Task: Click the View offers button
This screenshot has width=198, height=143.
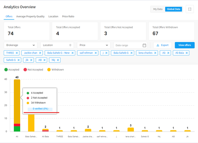Action: coord(185,45)
